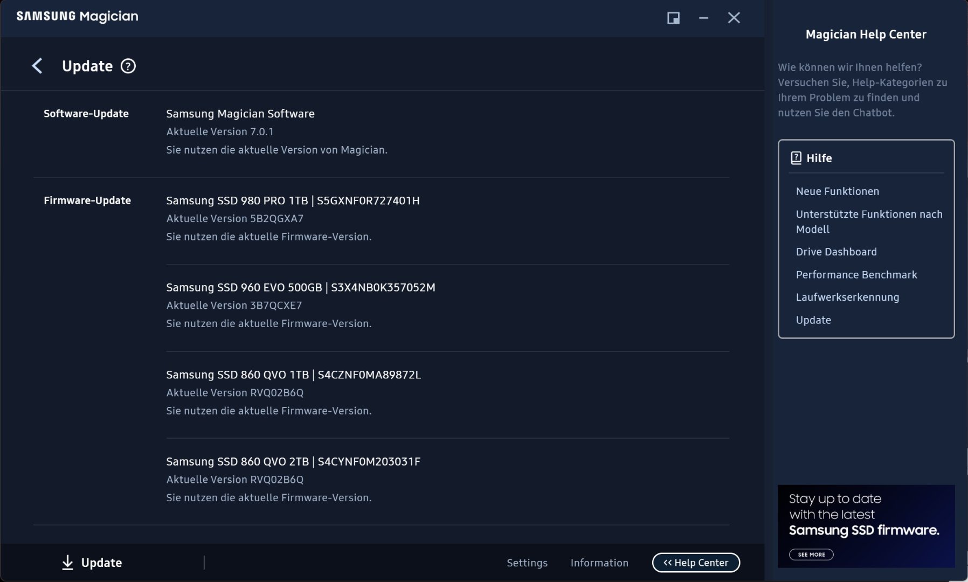The image size is (968, 582).
Task: Collapse the panel via << Help Center
Action: pos(696,563)
